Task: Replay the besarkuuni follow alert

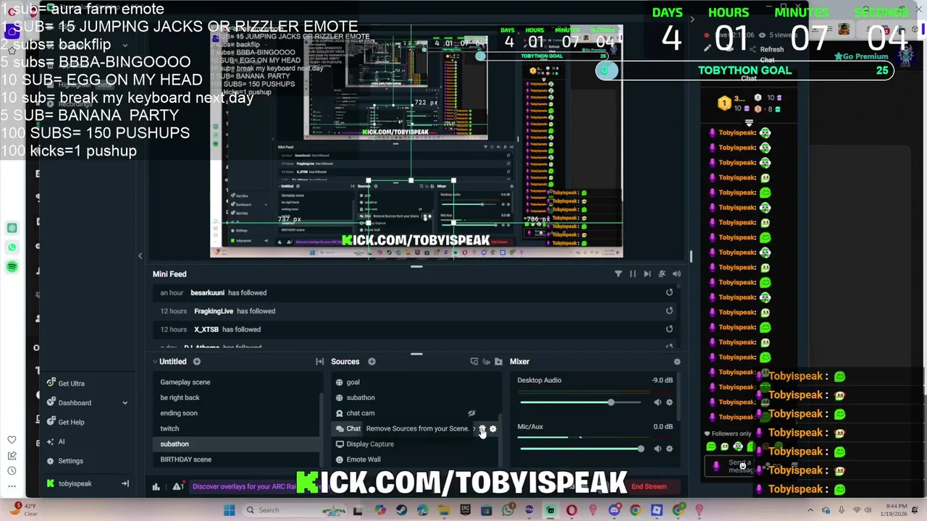Action: (669, 292)
